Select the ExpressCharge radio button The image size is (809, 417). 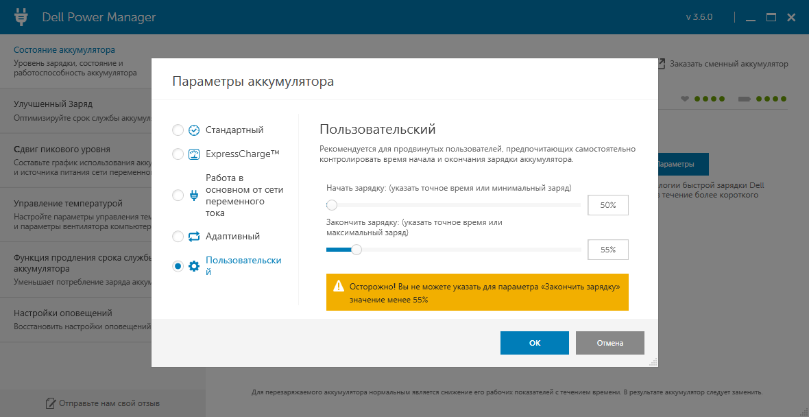178,154
